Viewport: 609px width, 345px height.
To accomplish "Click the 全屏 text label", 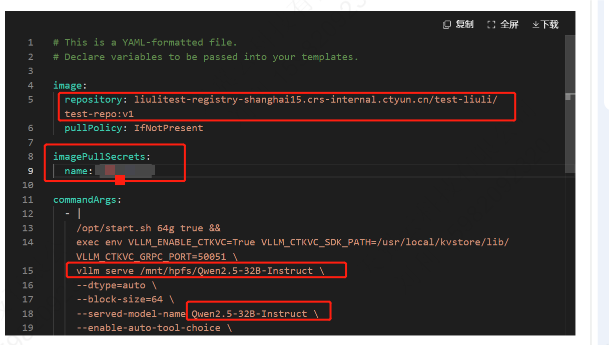I will pyautogui.click(x=509, y=25).
